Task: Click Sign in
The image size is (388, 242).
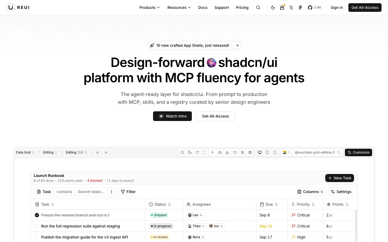Action: coord(337,8)
